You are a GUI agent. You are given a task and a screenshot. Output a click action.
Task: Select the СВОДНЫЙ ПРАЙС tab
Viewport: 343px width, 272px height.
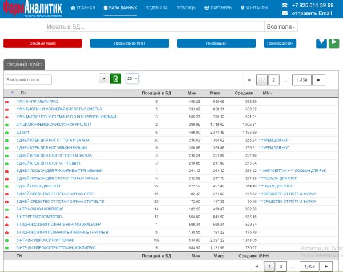coord(24,65)
